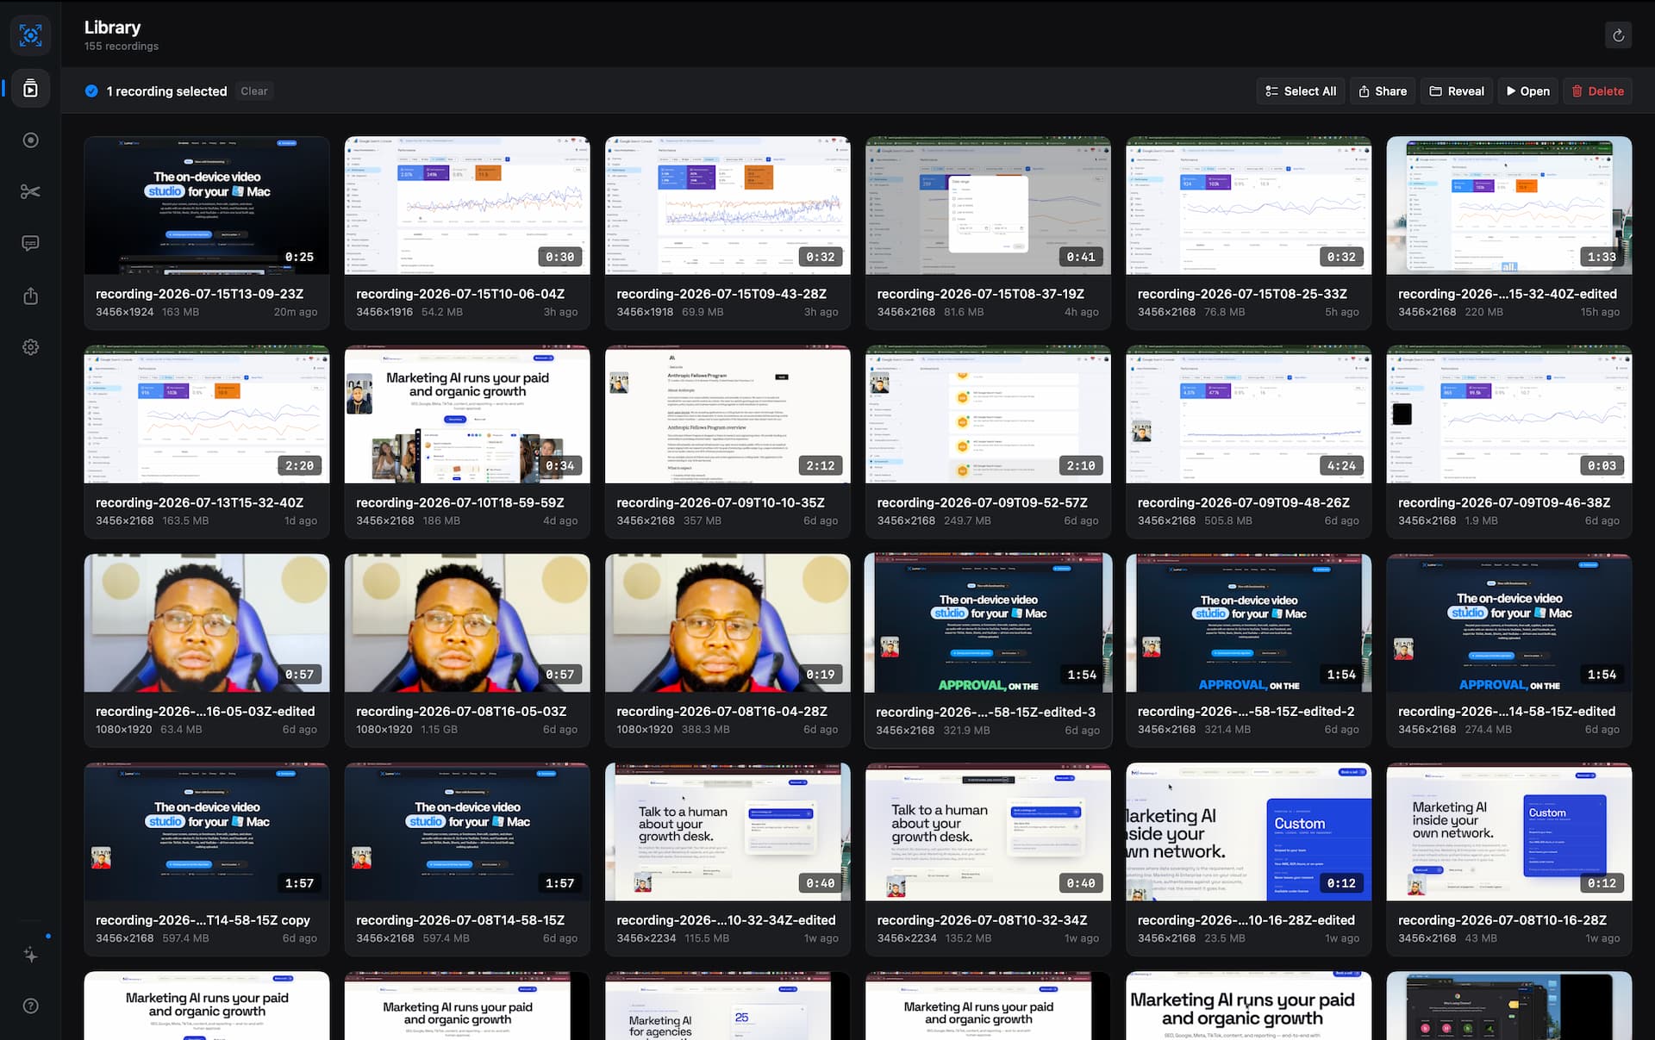This screenshot has height=1040, width=1655.
Task: Click the blue selection checkmark icon
Action: [x=91, y=91]
